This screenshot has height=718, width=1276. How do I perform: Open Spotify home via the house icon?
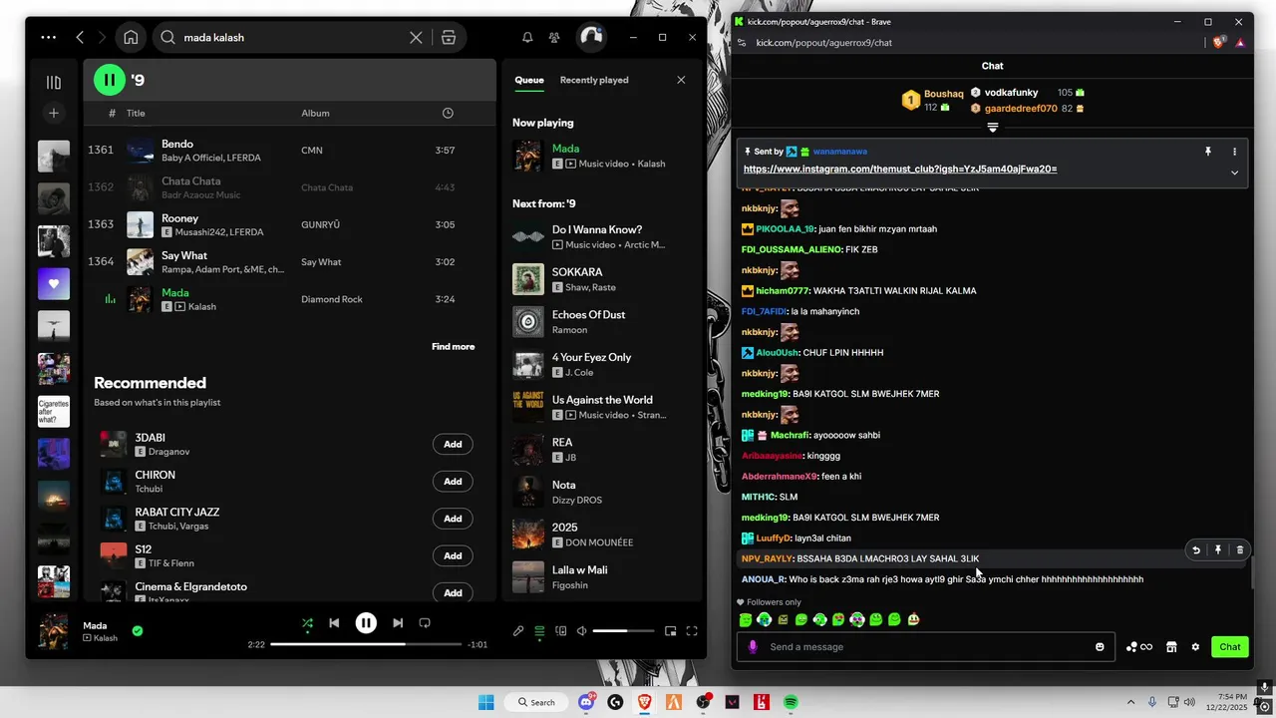click(x=131, y=37)
